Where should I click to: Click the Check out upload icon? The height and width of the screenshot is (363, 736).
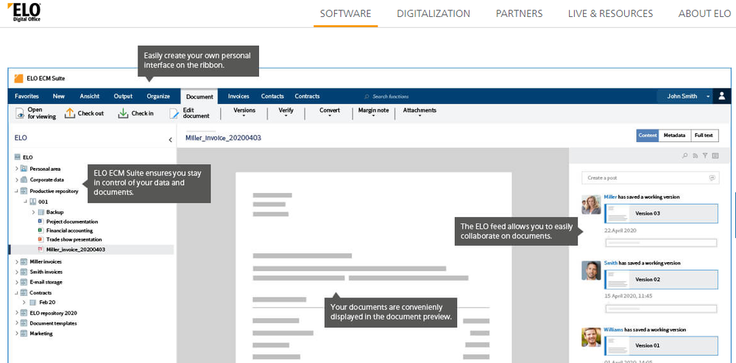point(69,113)
